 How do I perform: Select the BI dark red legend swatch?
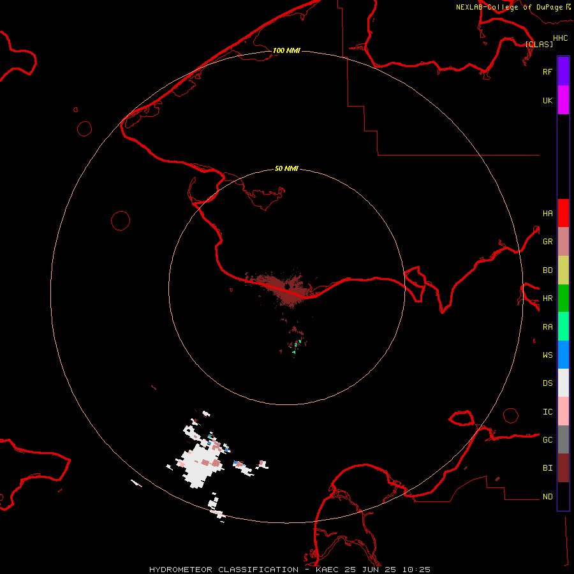563,468
